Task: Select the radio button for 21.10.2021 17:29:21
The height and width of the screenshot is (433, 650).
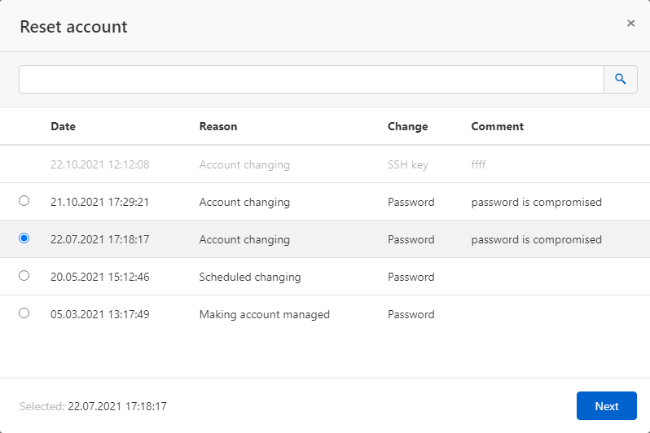Action: click(x=24, y=201)
